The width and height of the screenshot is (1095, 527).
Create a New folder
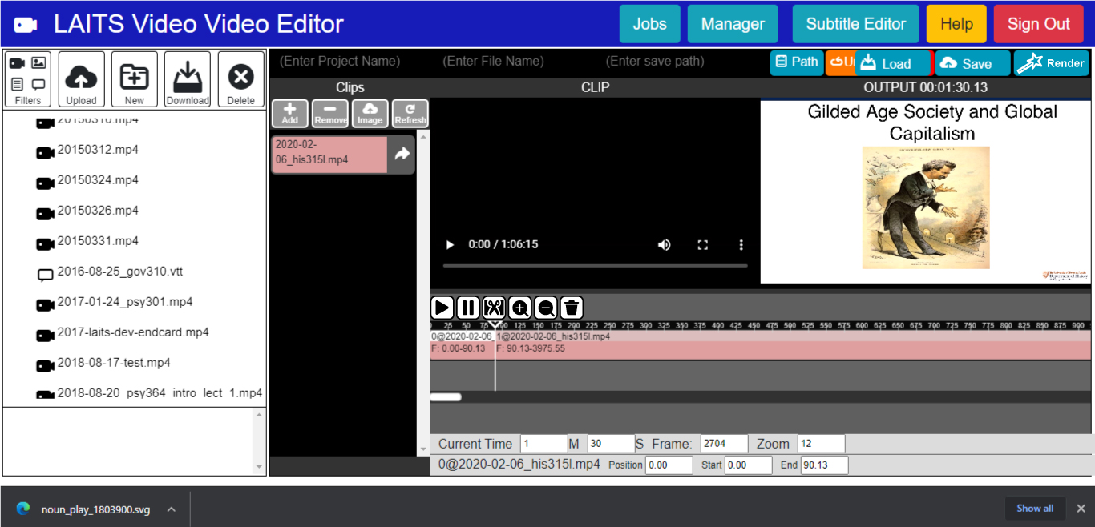(134, 79)
